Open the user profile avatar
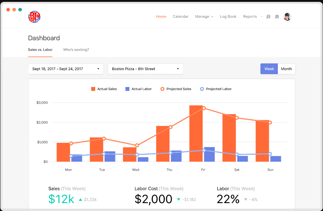Image resolution: width=323 pixels, height=211 pixels. click(x=288, y=17)
